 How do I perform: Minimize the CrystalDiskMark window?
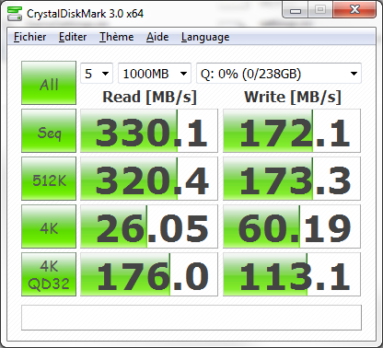coord(296,10)
